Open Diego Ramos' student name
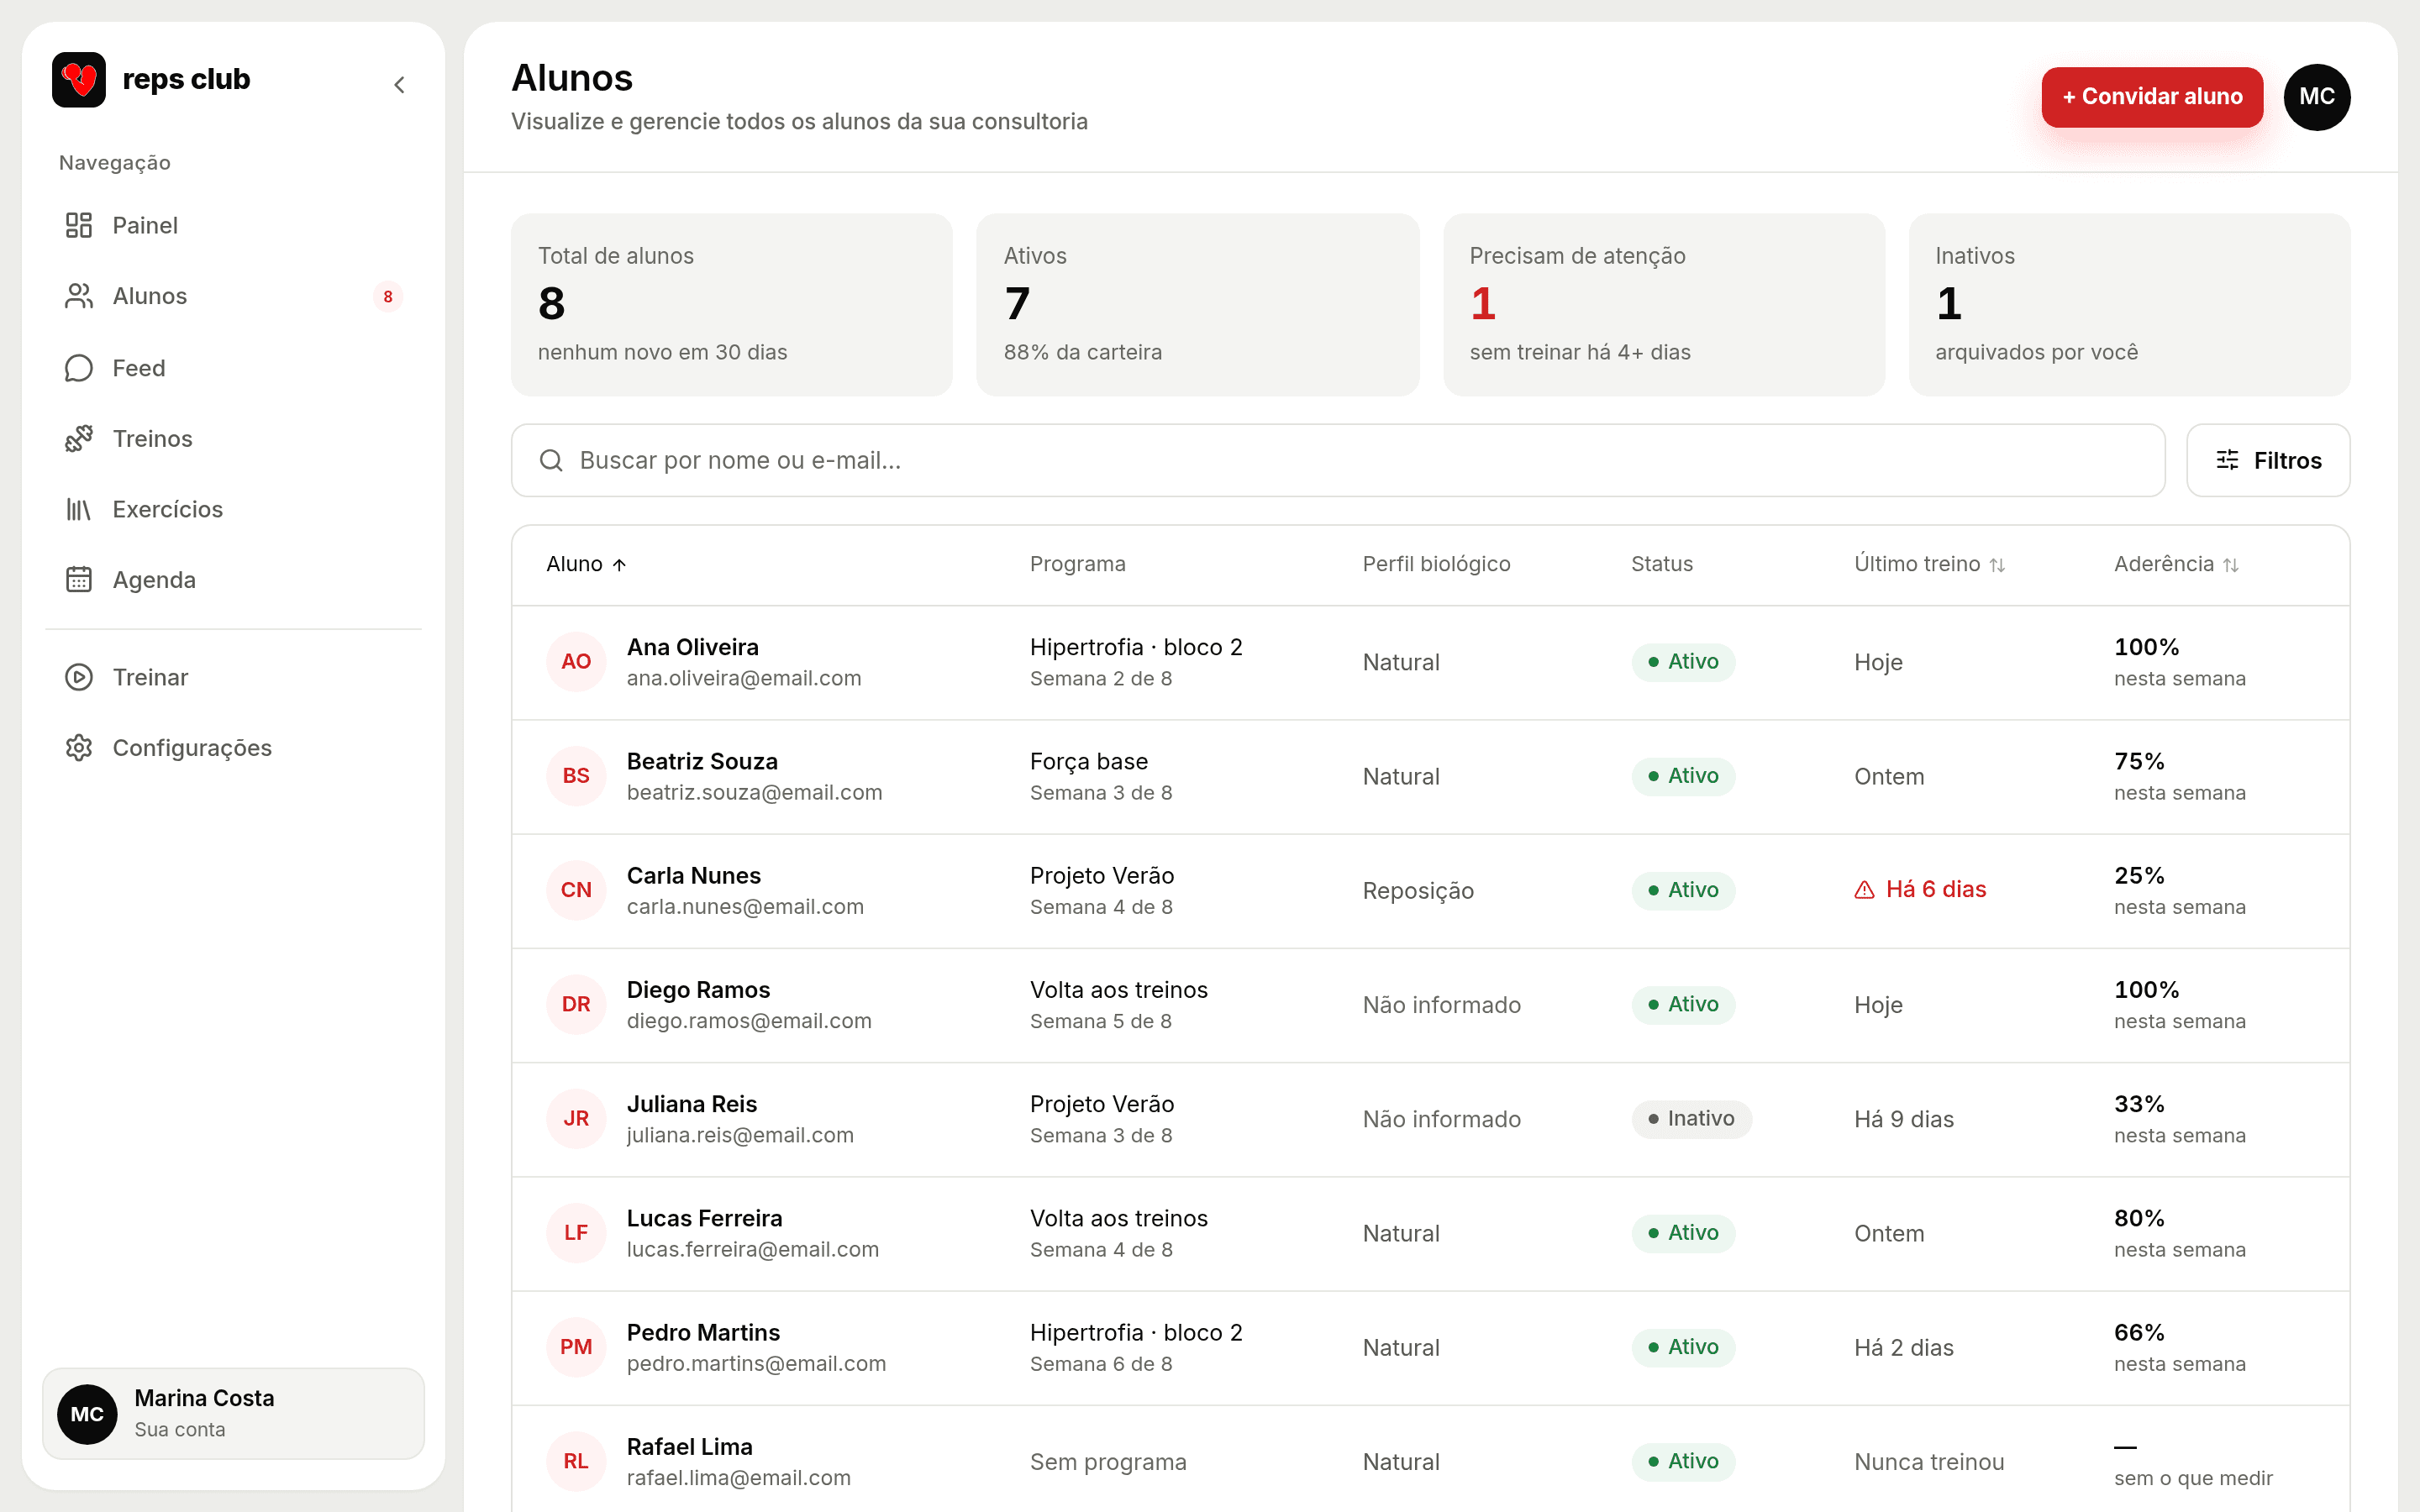This screenshot has height=1512, width=2420. coord(698,990)
